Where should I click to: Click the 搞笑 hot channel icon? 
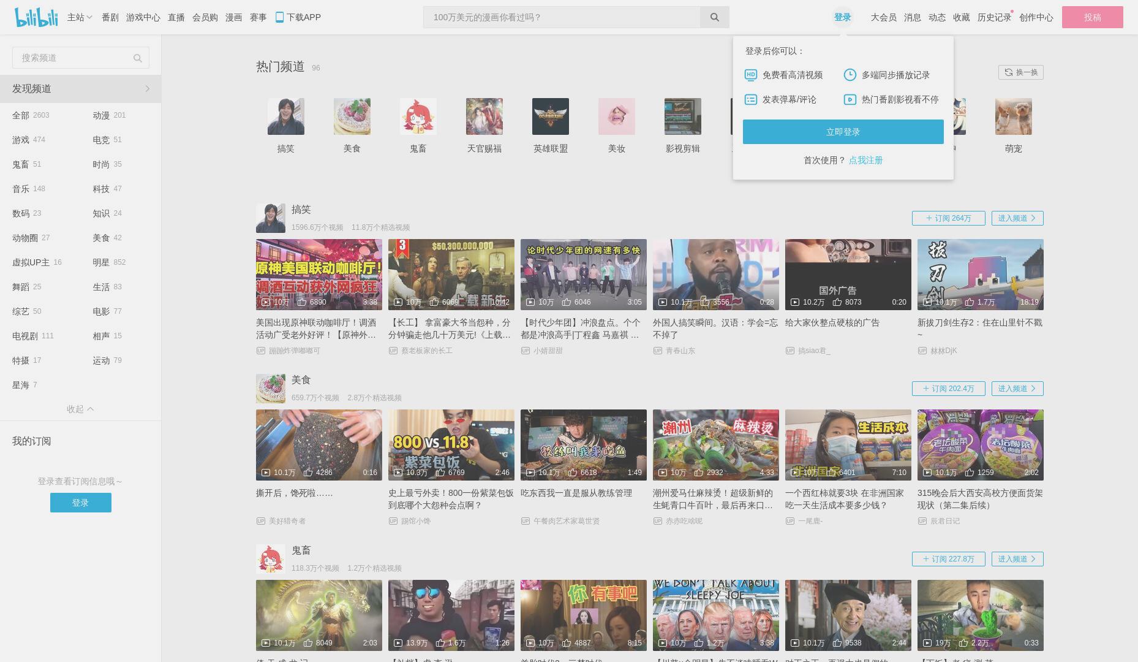pyautogui.click(x=286, y=116)
